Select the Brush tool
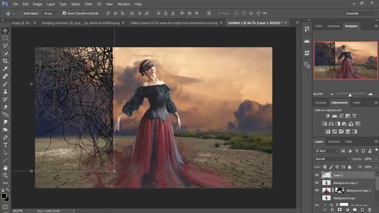The image size is (379, 213). pos(5,84)
